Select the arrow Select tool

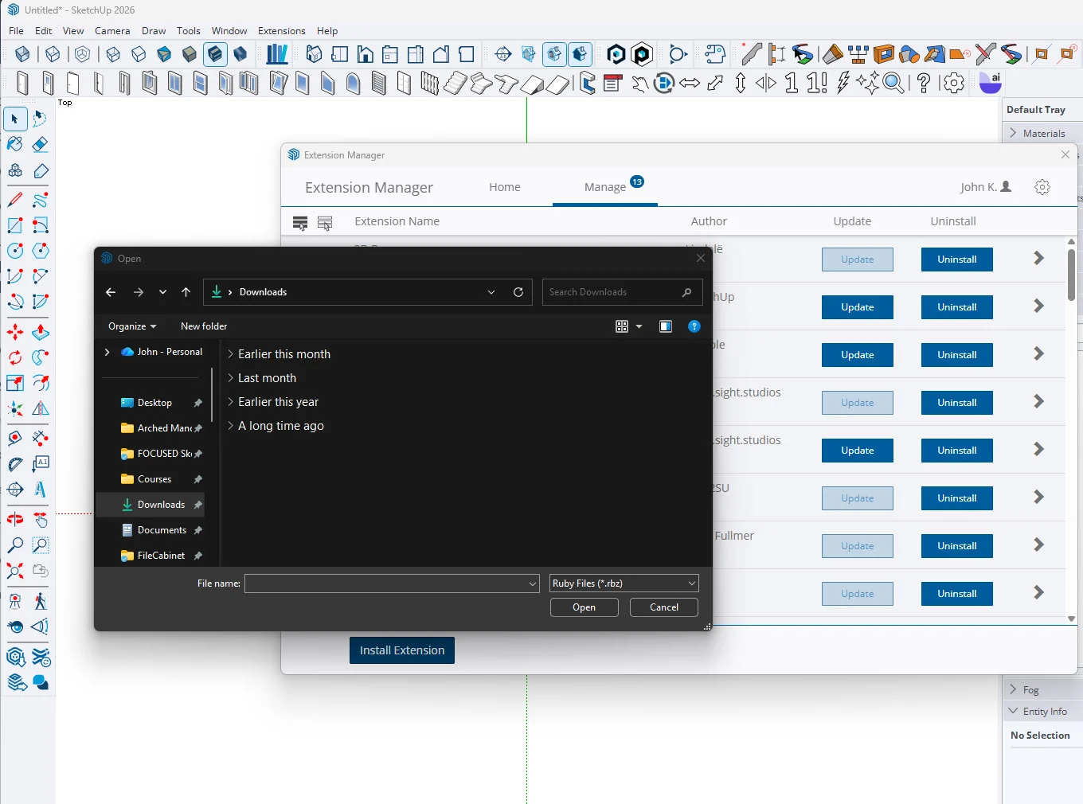(x=15, y=119)
